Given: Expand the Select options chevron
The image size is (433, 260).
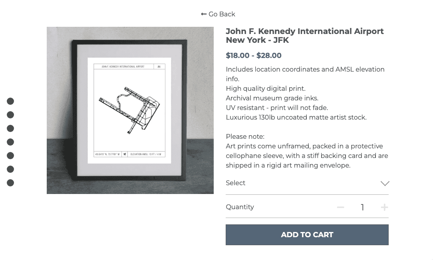Looking at the screenshot, I should (385, 183).
